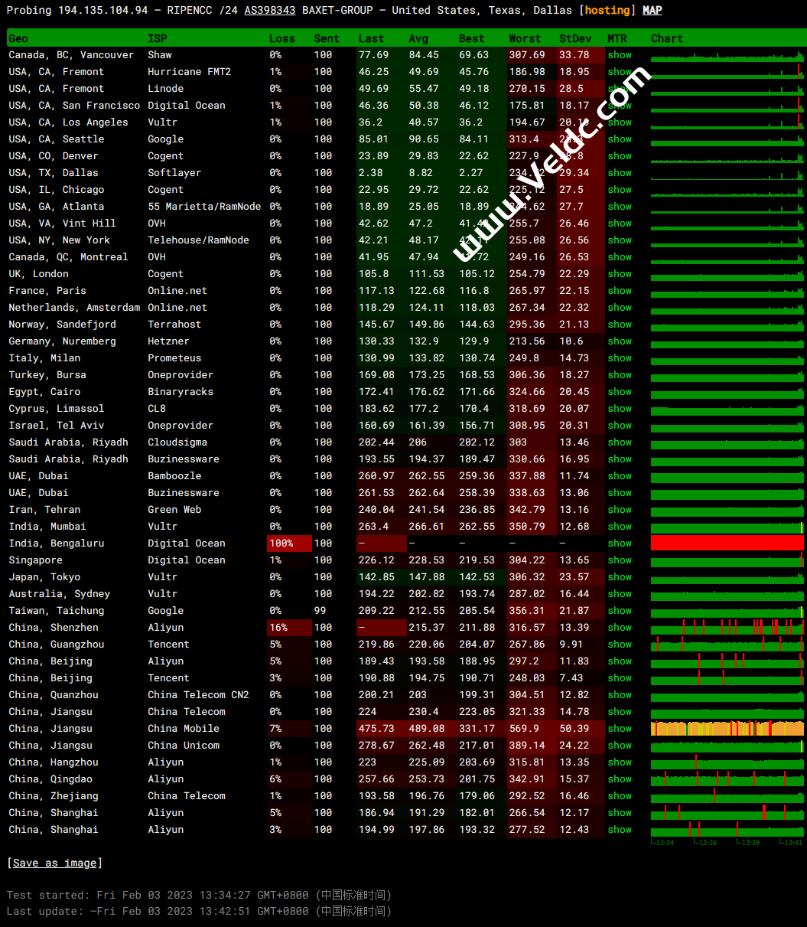The width and height of the screenshot is (807, 927).
Task: Show MTR for China, Shenzhen Aliyun
Action: [620, 628]
